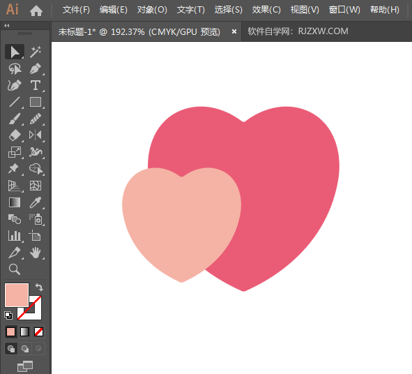The height and width of the screenshot is (374, 412).
Task: Select the Column Graph tool
Action: (15, 236)
